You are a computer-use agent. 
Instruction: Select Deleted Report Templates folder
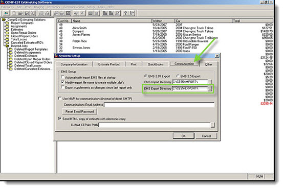31,49
